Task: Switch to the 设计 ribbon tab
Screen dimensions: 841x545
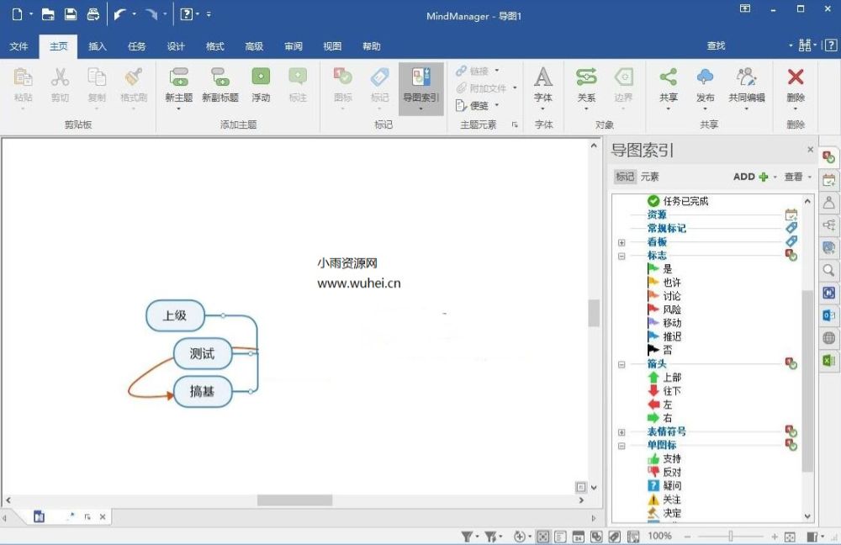Action: [176, 46]
